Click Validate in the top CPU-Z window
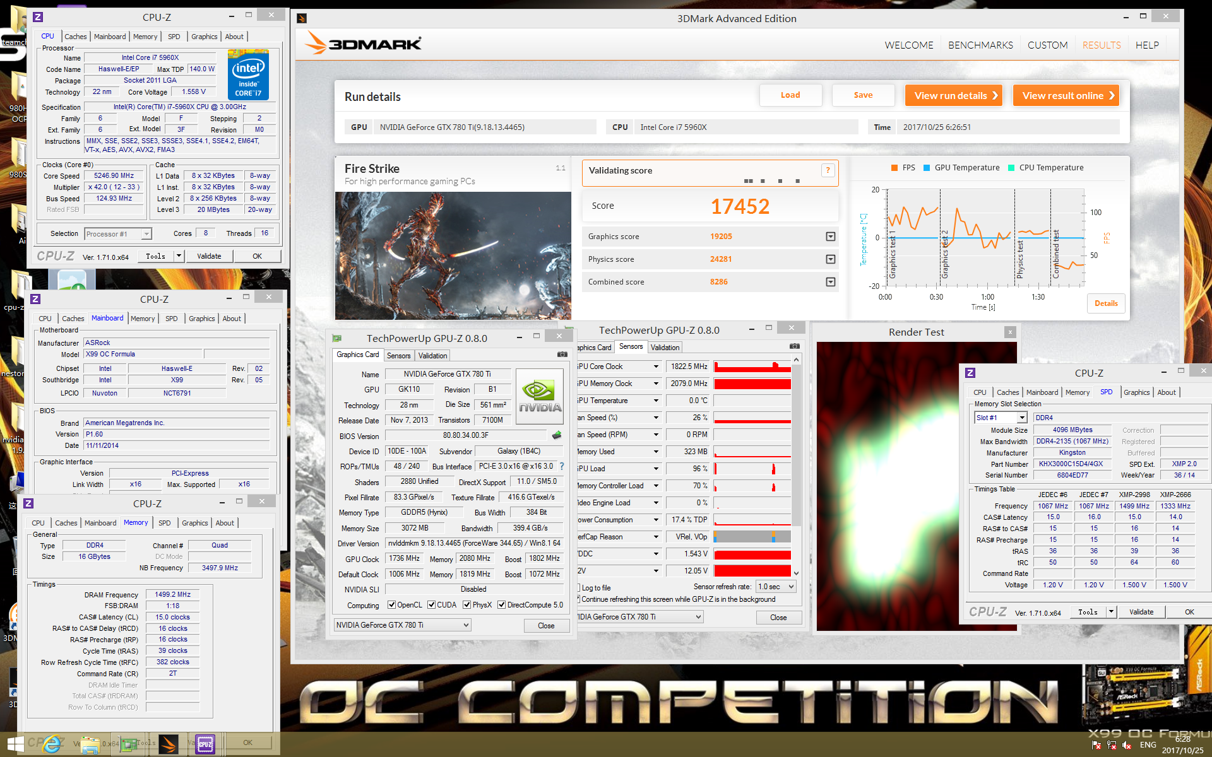Screen dimensions: 1212x757 [209, 256]
